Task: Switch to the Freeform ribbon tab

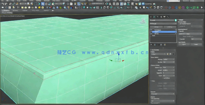Action: (15, 10)
